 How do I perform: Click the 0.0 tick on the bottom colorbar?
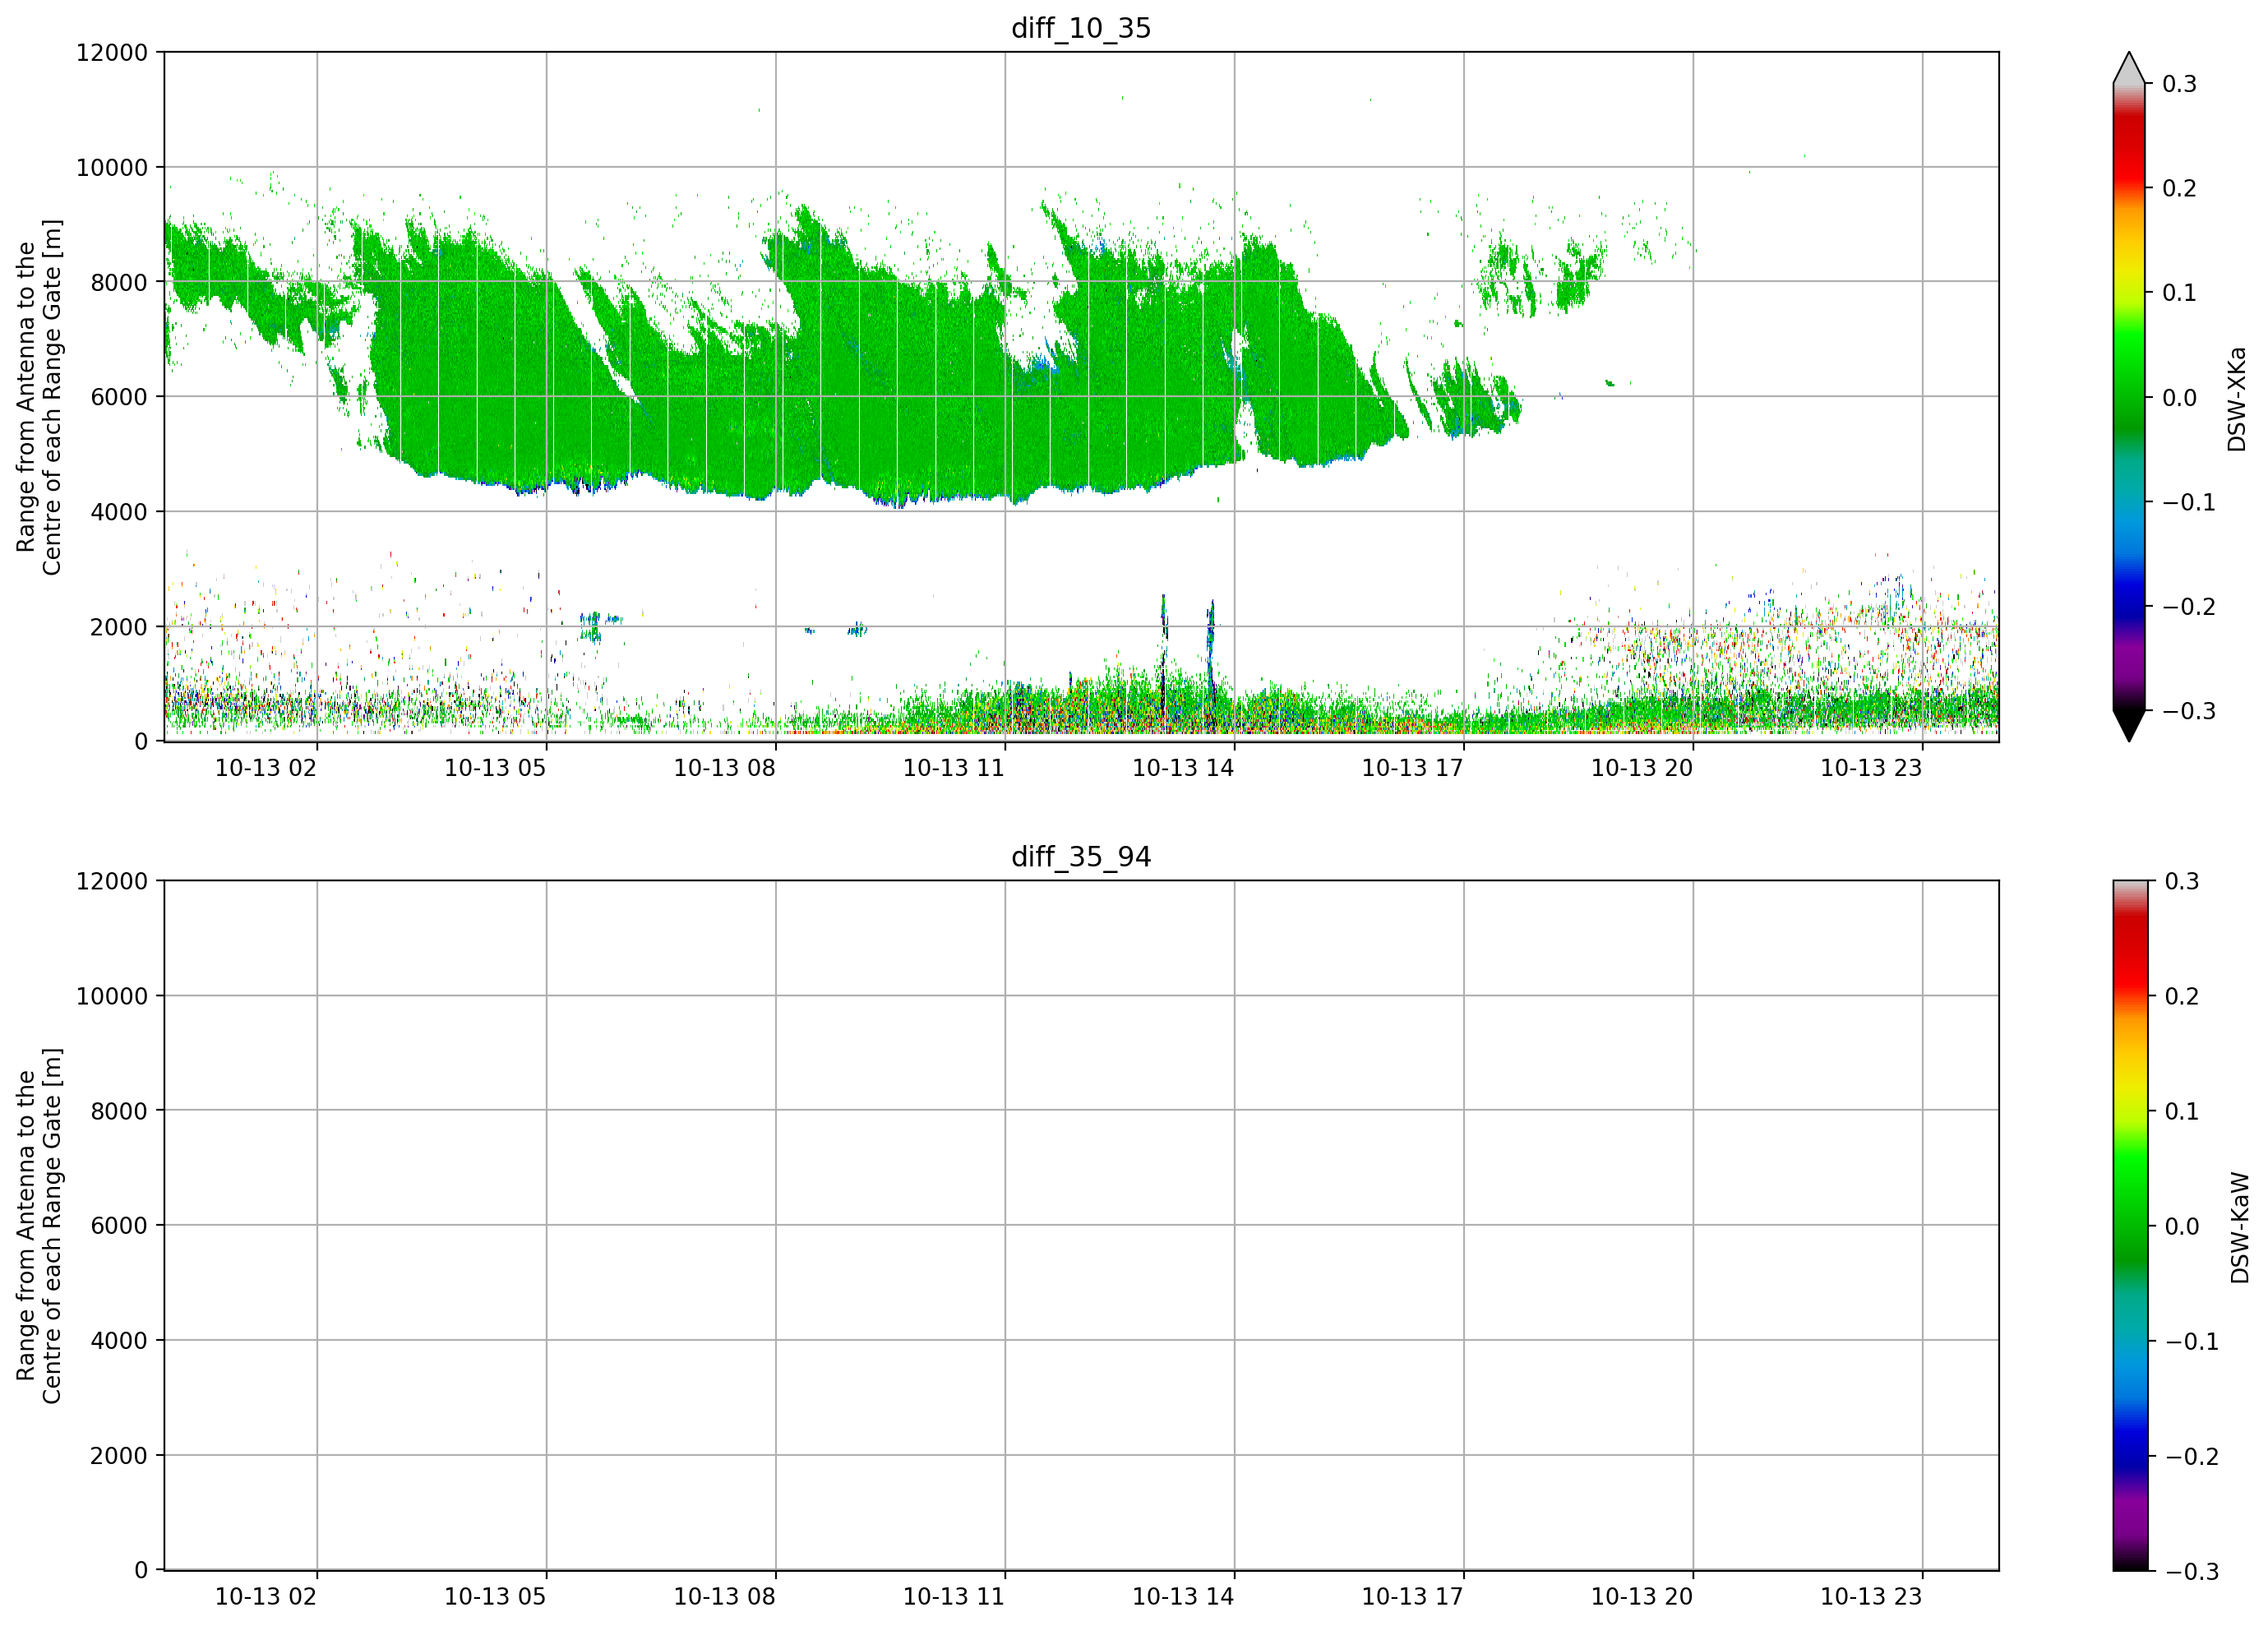pos(2182,1227)
